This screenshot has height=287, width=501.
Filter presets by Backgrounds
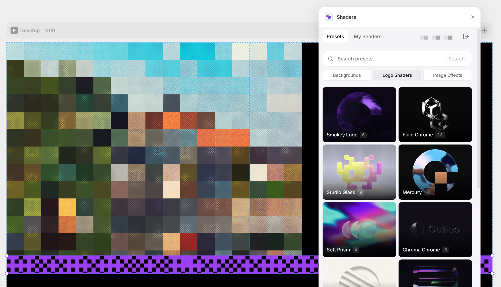click(347, 75)
